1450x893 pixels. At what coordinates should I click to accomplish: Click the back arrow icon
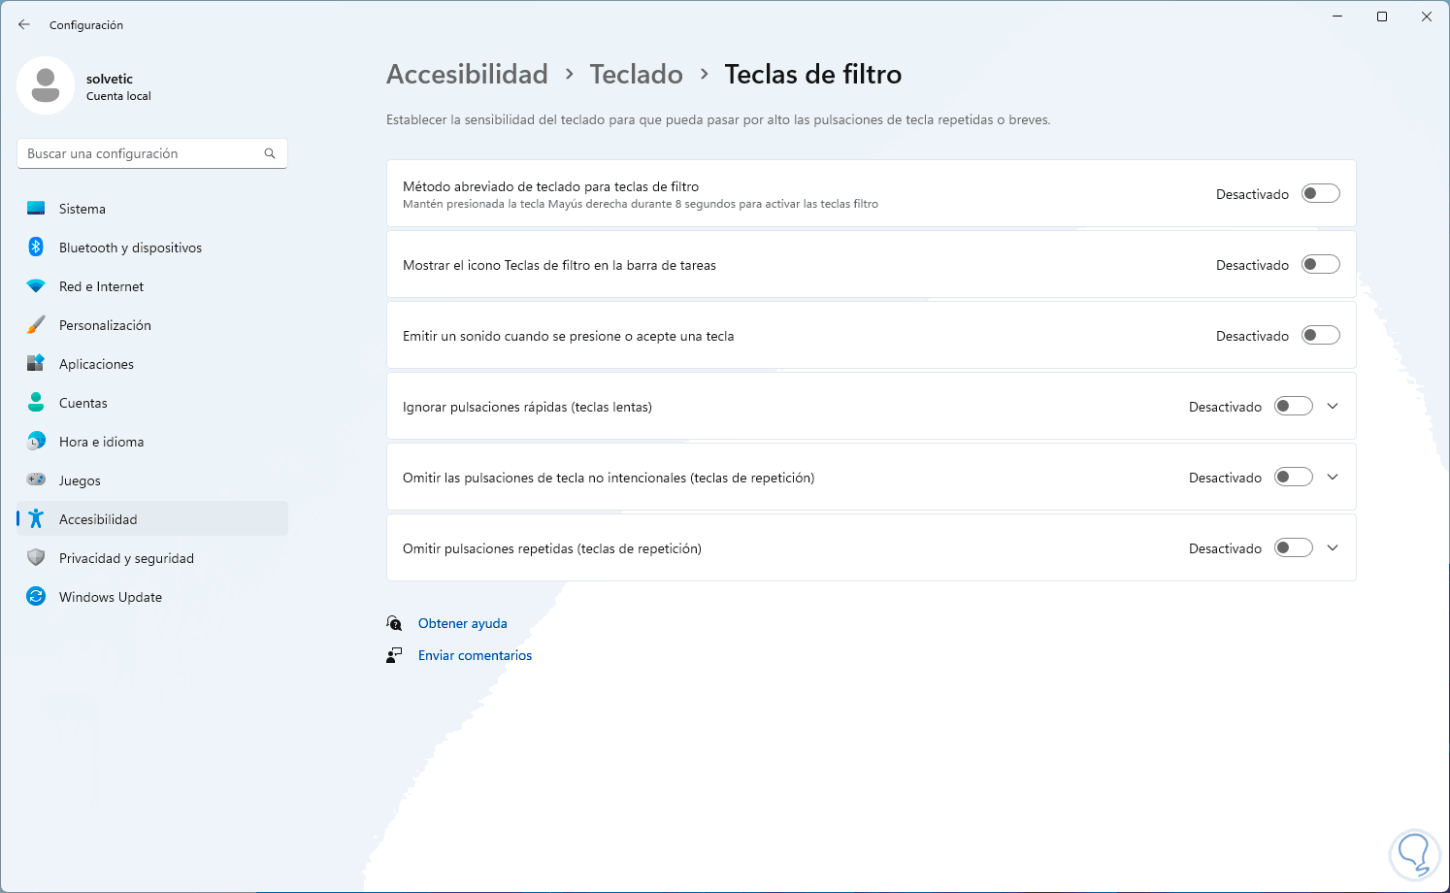[24, 24]
